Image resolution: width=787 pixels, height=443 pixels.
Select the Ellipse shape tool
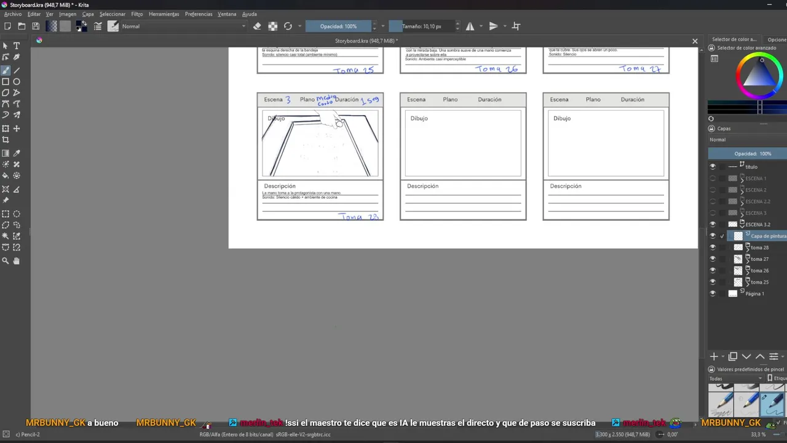coord(17,82)
